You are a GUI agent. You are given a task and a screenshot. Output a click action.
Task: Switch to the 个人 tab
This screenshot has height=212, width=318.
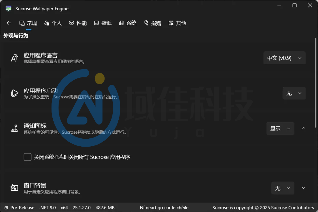click(x=53, y=23)
